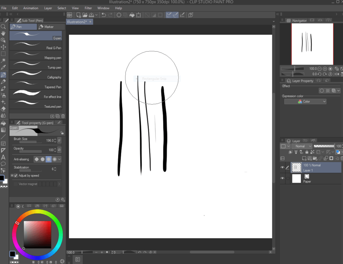Select the Lasso selection tool

coord(4,54)
